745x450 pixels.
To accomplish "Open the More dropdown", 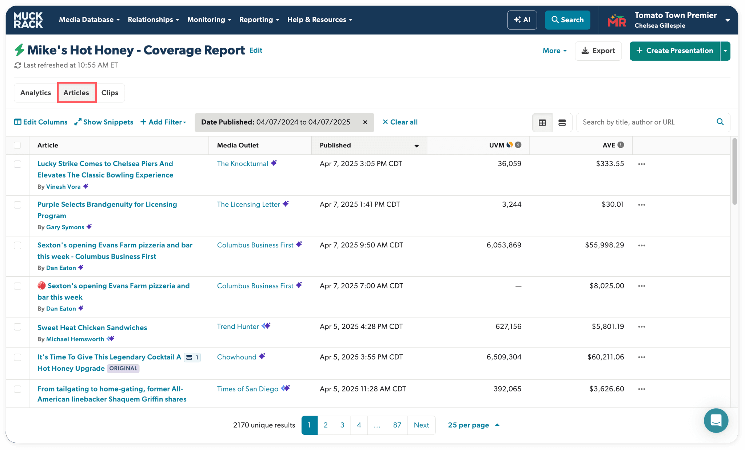I will point(555,51).
